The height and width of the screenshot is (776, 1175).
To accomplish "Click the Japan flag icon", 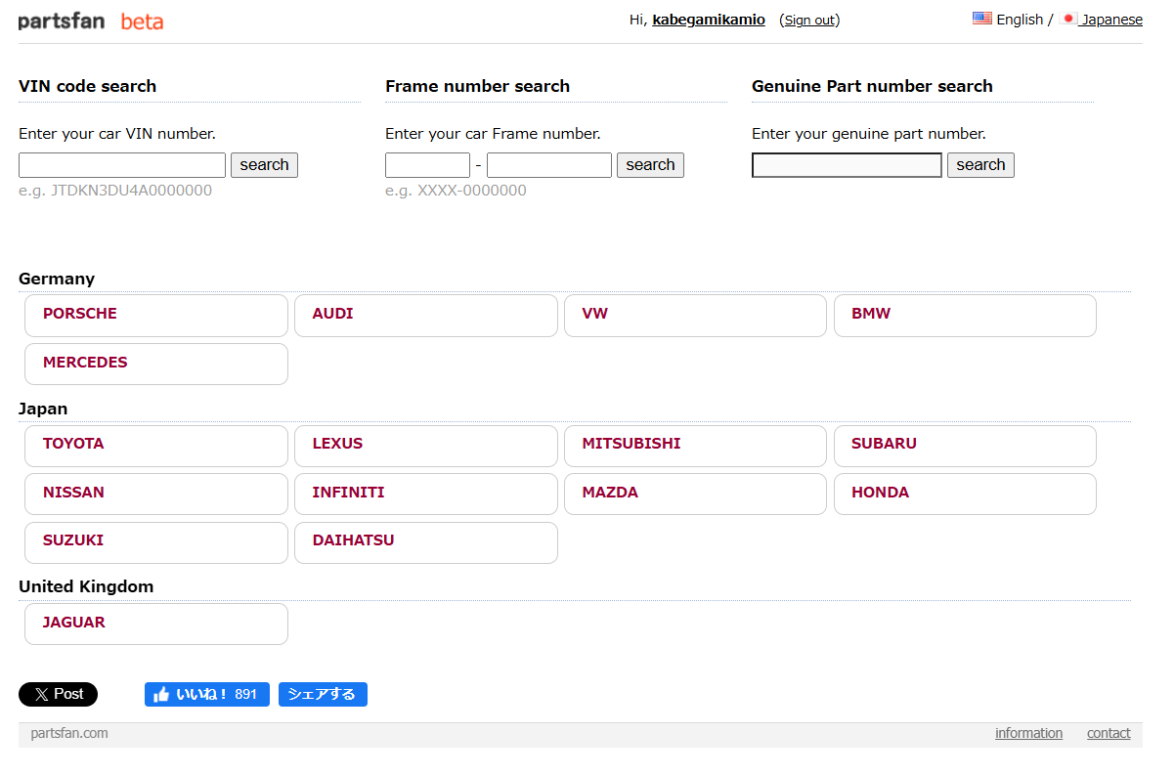I will coord(1068,18).
